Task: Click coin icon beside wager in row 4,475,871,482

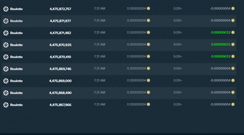Action: 149,33
